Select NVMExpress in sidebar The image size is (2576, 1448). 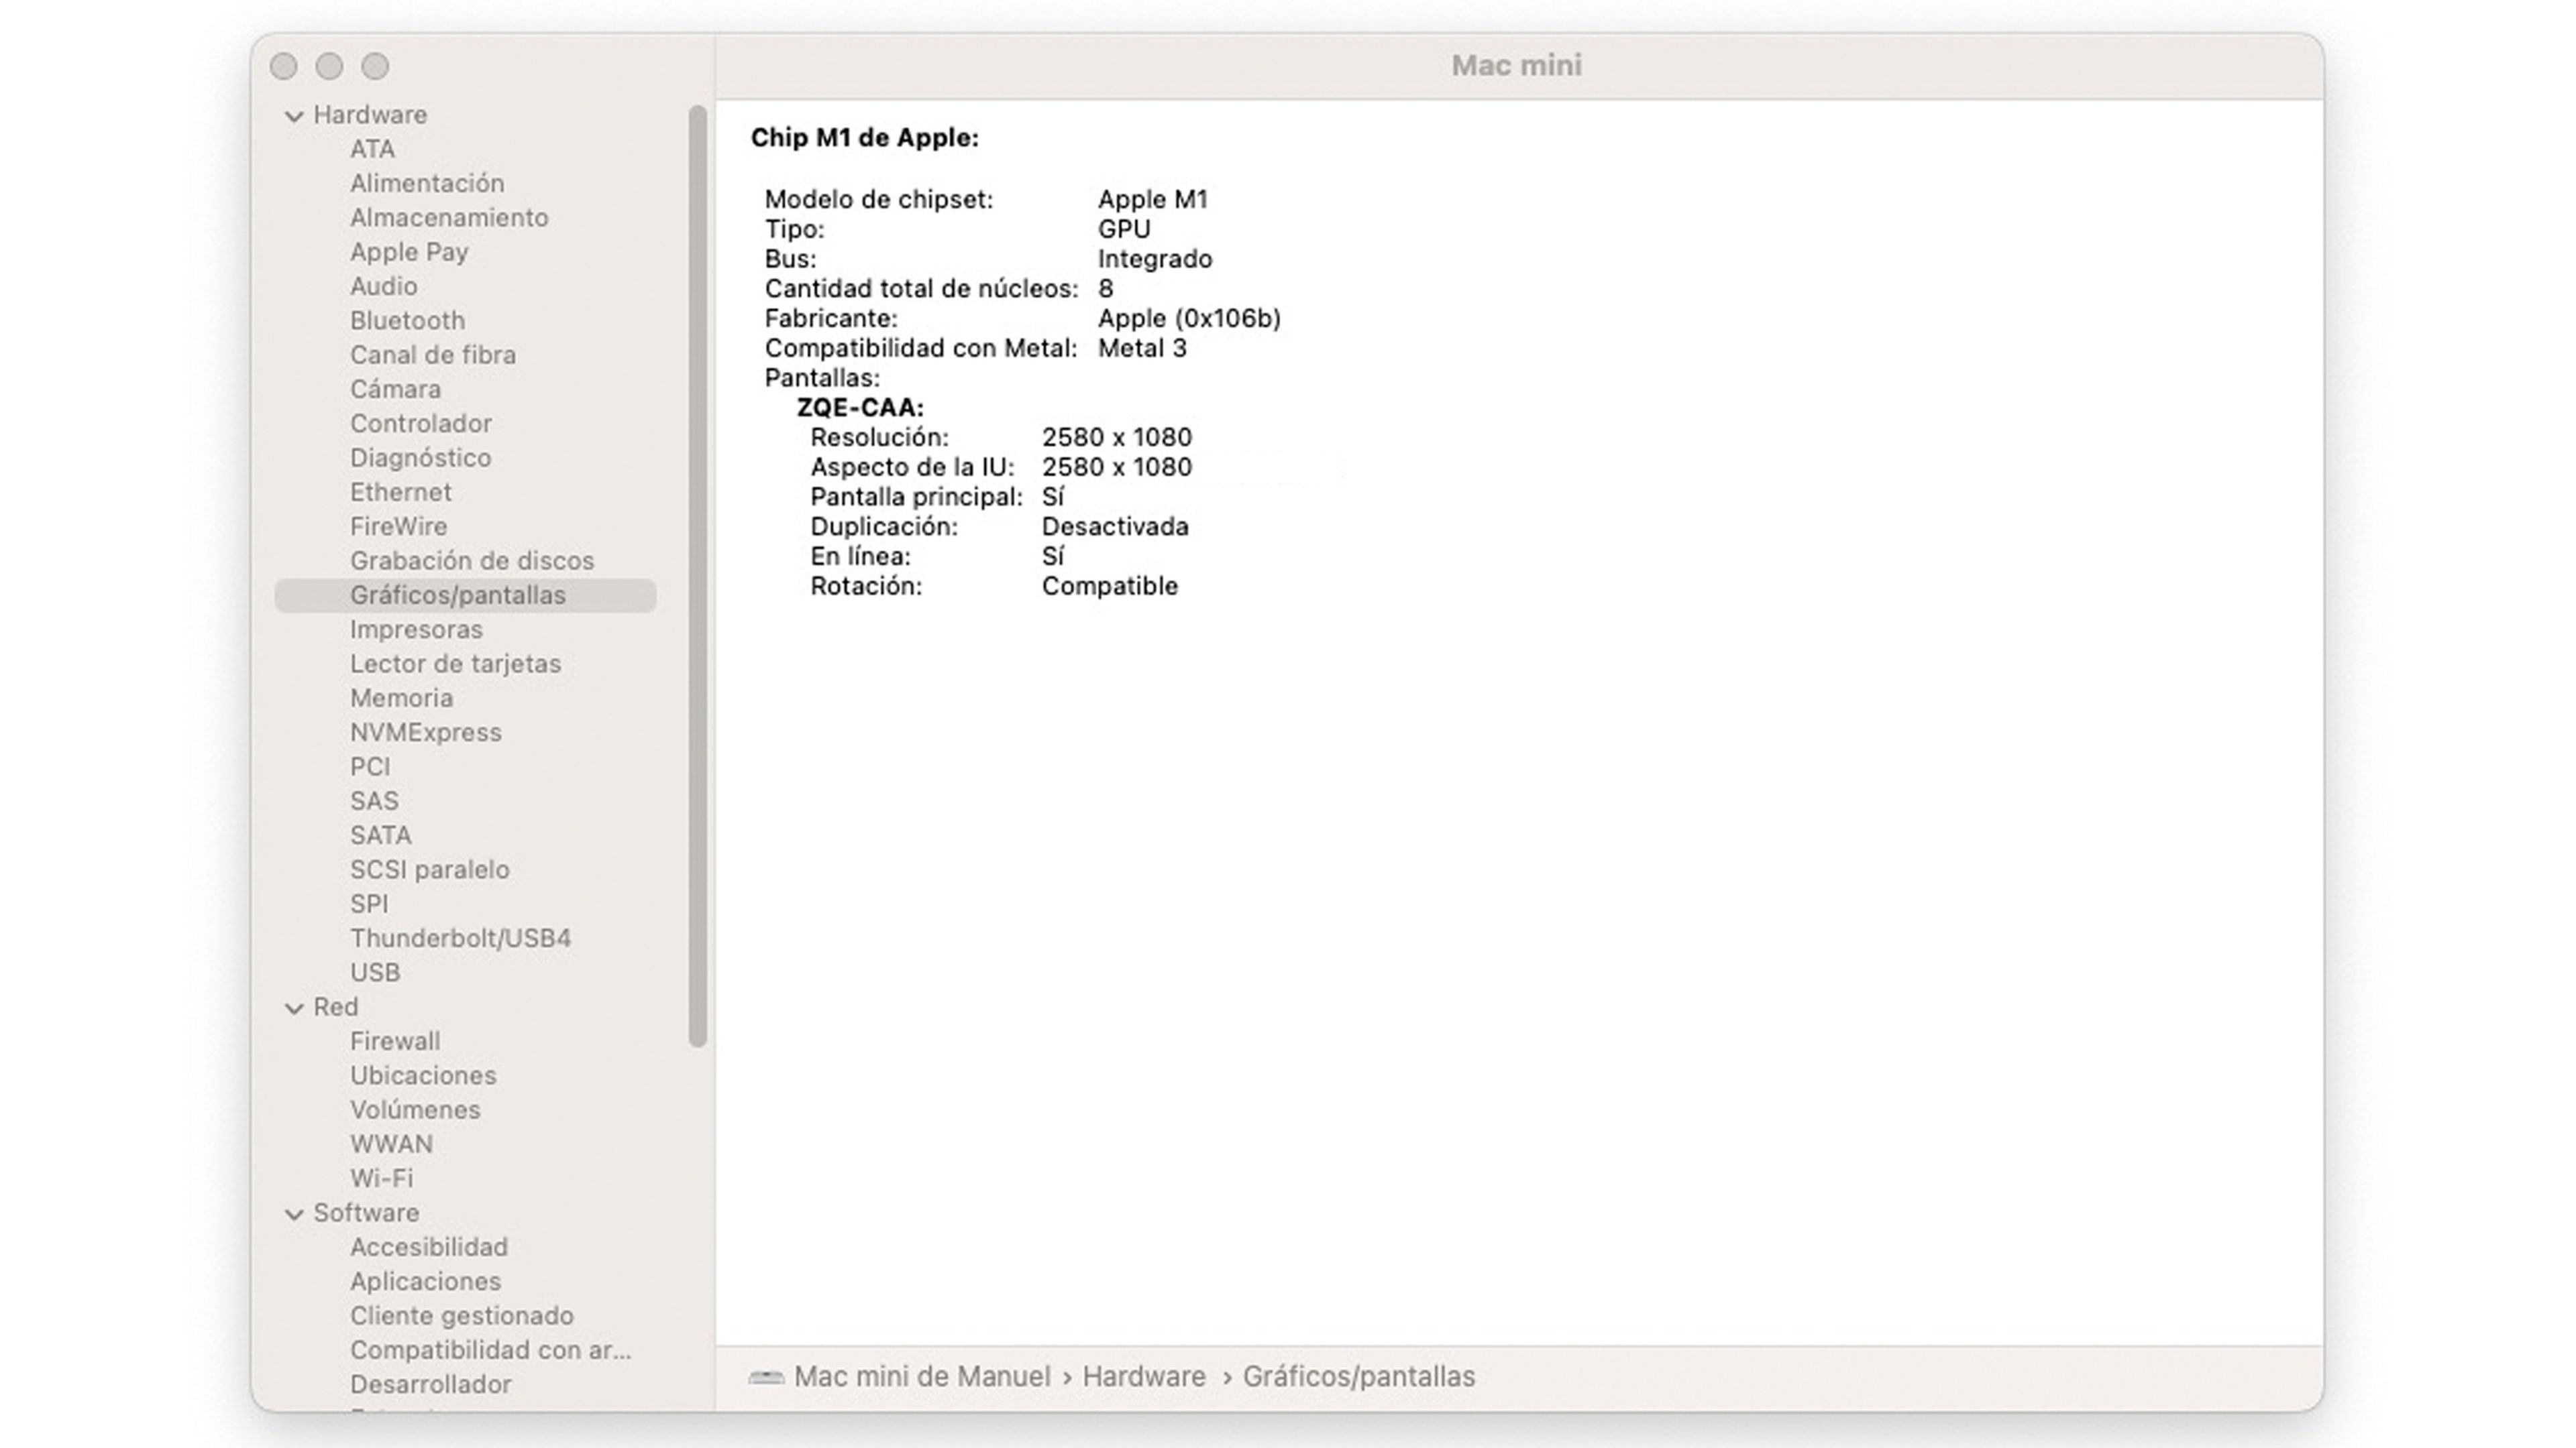point(425,733)
